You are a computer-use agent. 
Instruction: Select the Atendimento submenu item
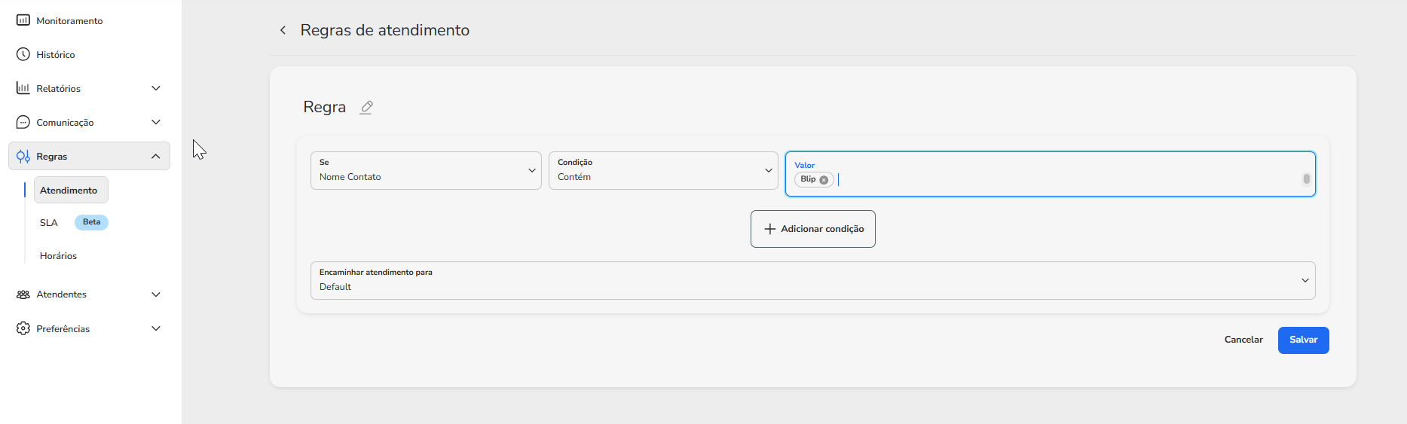pyautogui.click(x=71, y=190)
